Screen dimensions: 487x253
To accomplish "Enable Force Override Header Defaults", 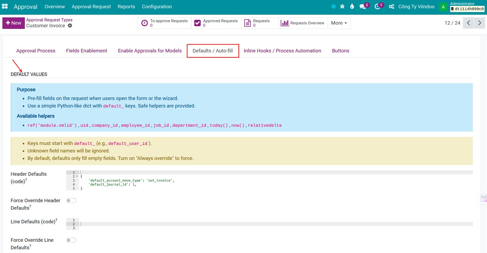I will coord(71,200).
